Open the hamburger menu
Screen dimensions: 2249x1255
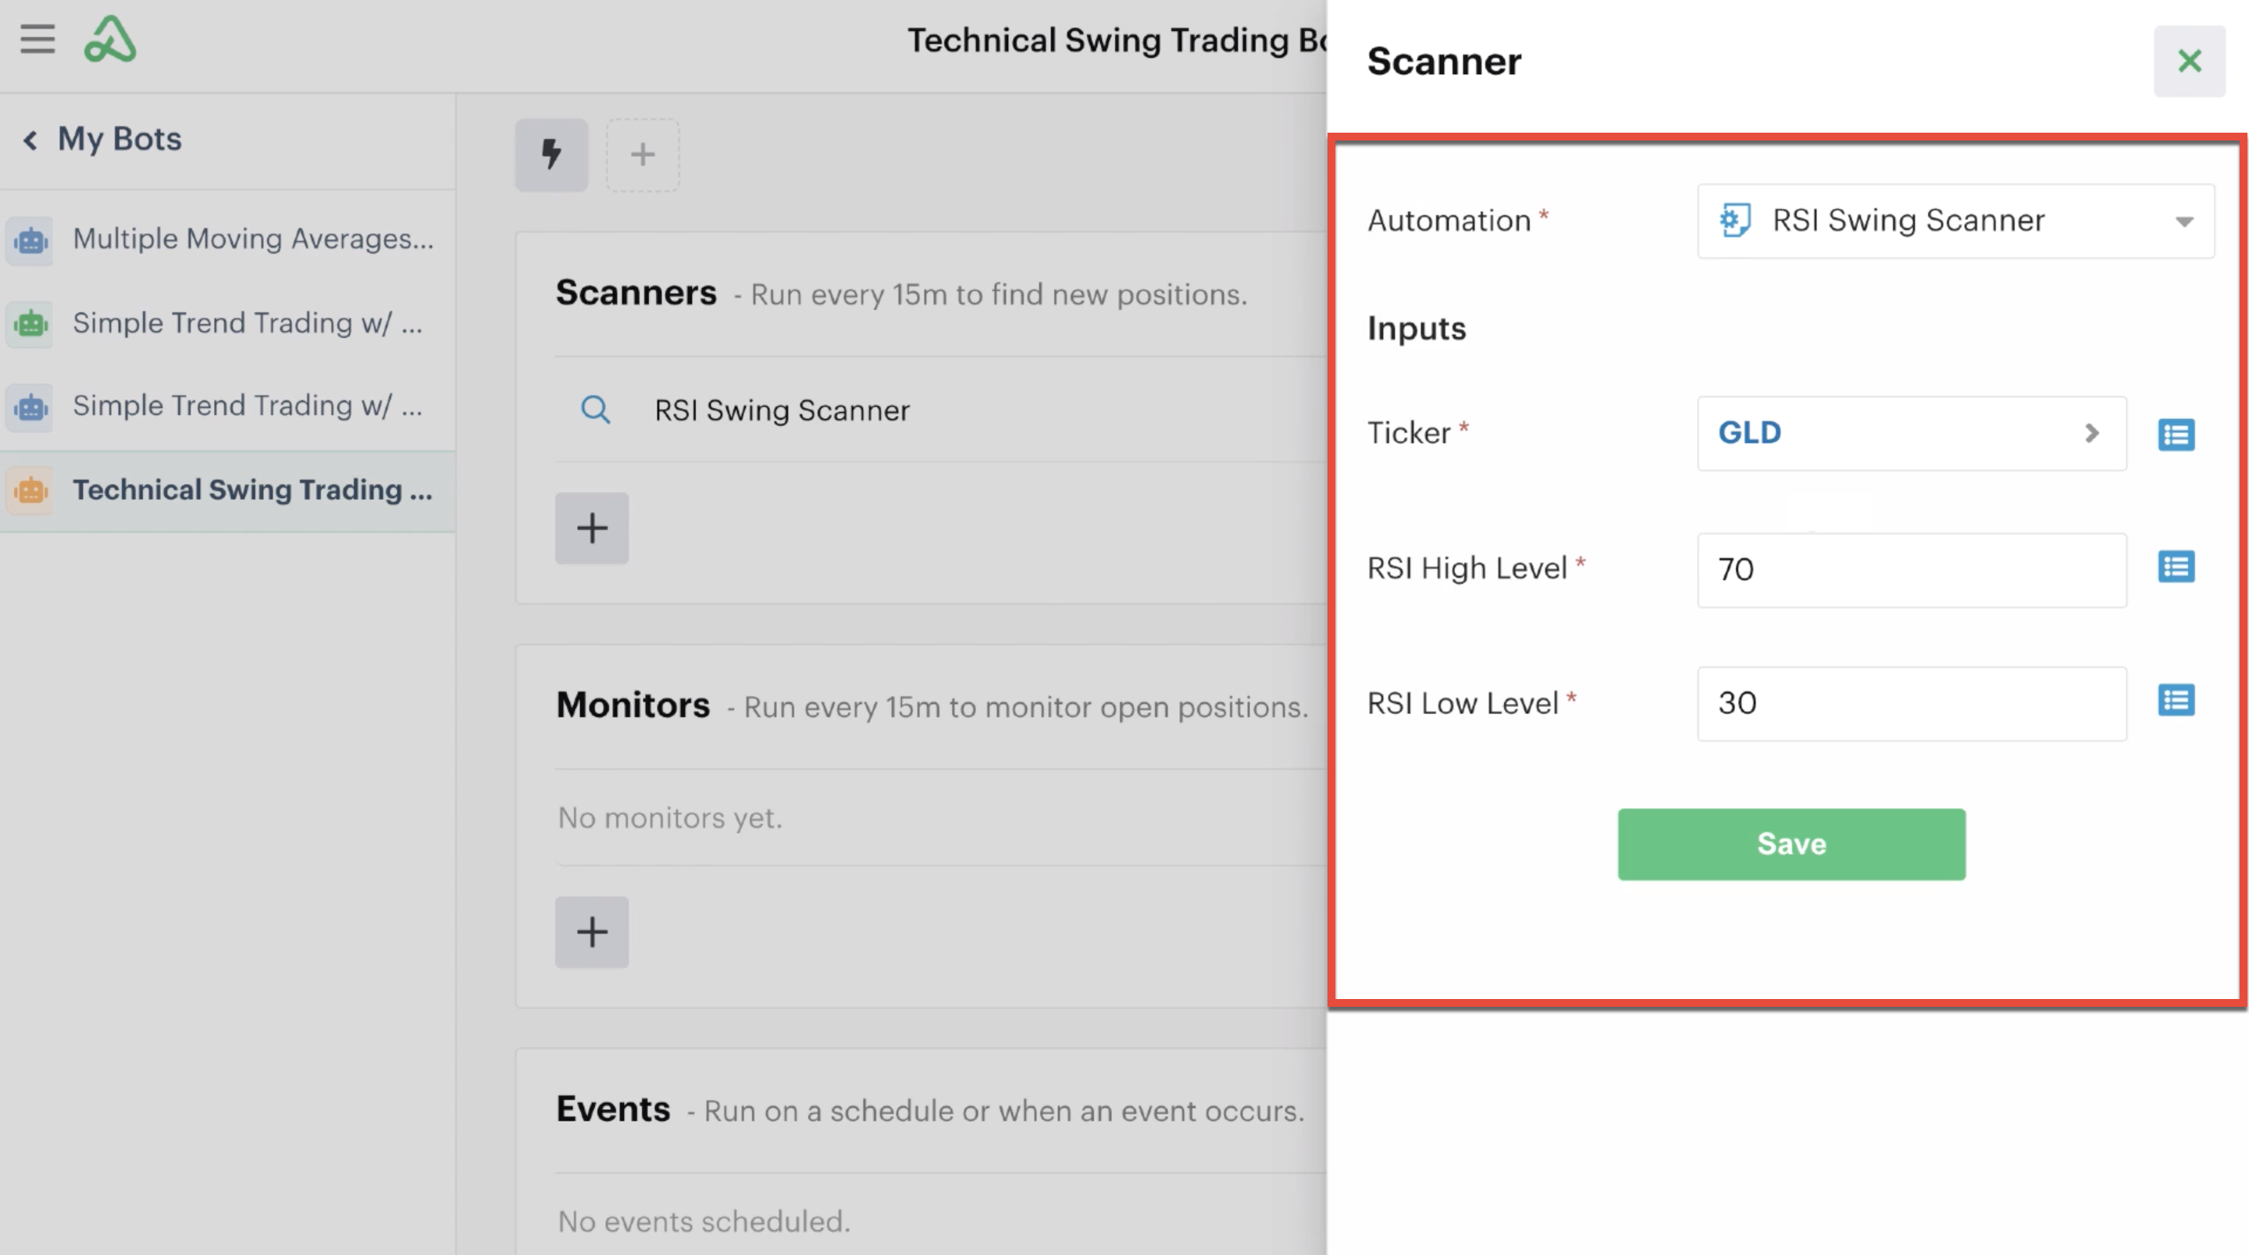pos(37,39)
